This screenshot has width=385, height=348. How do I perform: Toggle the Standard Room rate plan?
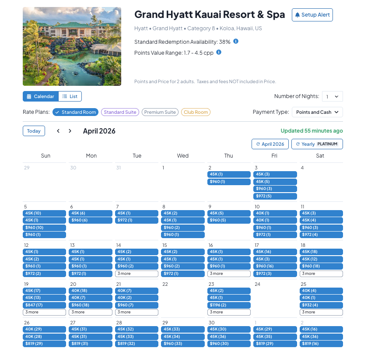coord(75,112)
